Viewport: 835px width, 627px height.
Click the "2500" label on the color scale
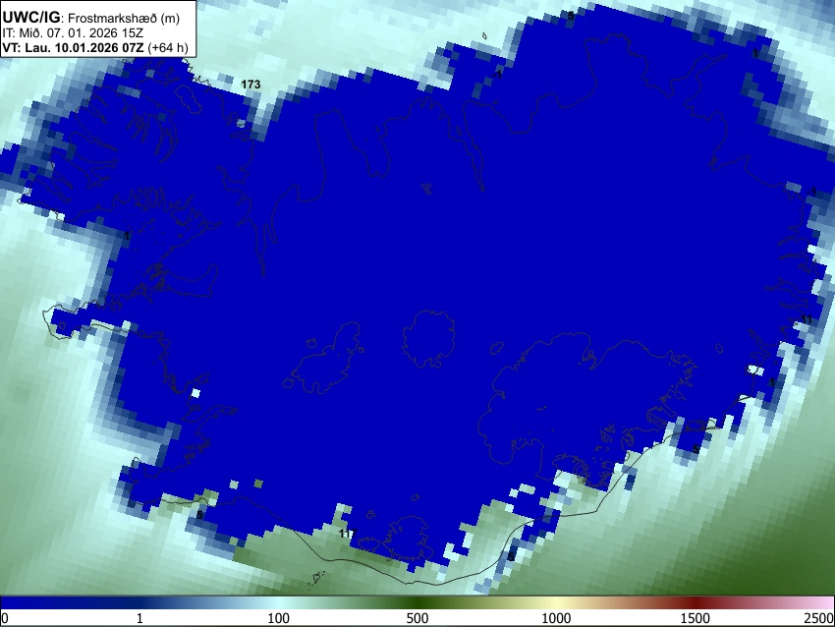[819, 618]
